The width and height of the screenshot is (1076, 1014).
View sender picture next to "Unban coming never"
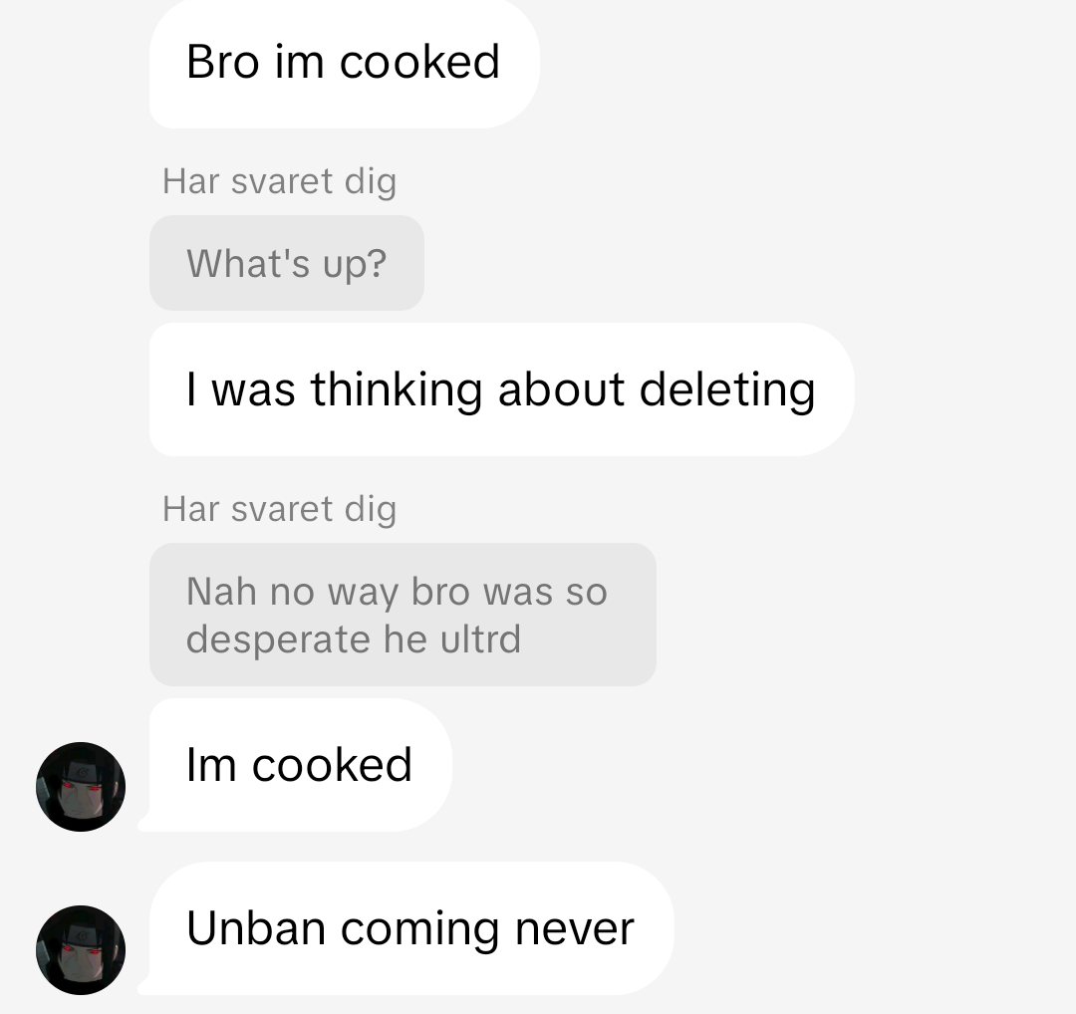(x=81, y=949)
